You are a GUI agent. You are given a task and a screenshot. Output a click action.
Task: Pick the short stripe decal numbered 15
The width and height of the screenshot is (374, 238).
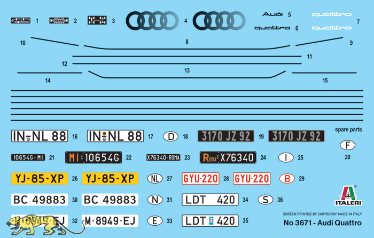(x=324, y=73)
